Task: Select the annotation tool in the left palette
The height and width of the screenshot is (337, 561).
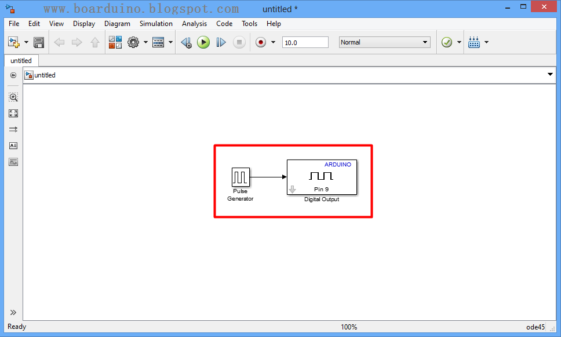Action: coord(13,146)
